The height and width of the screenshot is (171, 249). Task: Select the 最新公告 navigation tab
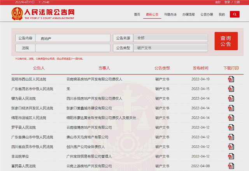tap(152, 15)
